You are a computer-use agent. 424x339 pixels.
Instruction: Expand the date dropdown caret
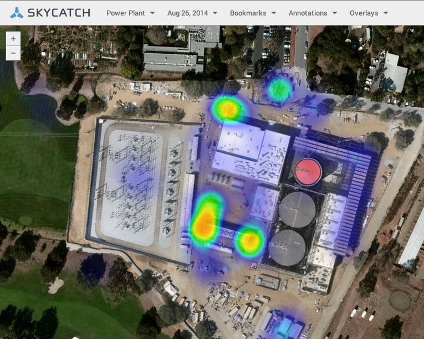pyautogui.click(x=215, y=13)
